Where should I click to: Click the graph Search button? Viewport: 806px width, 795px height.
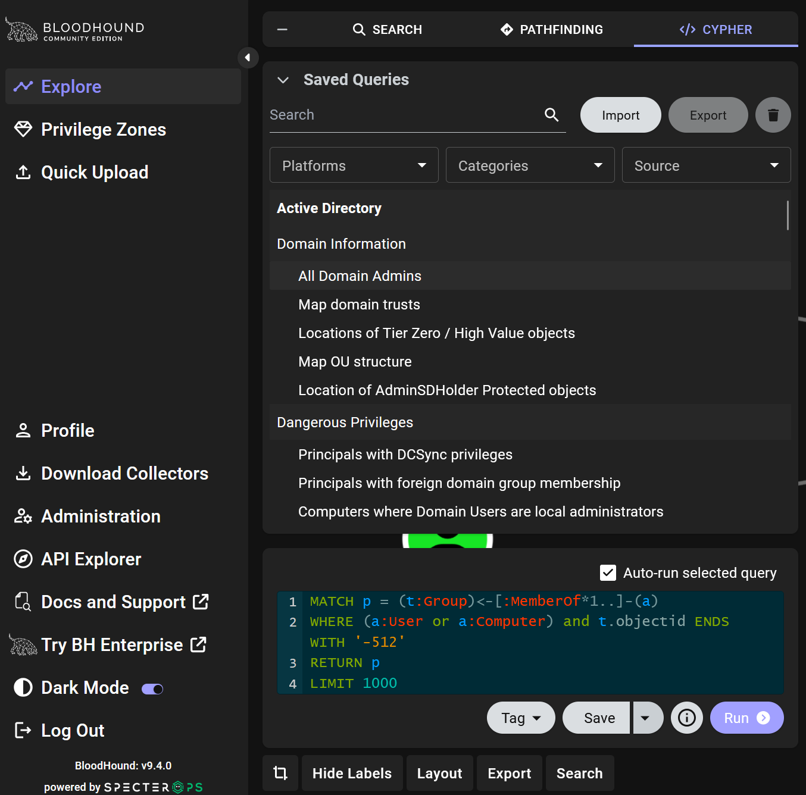tap(580, 773)
